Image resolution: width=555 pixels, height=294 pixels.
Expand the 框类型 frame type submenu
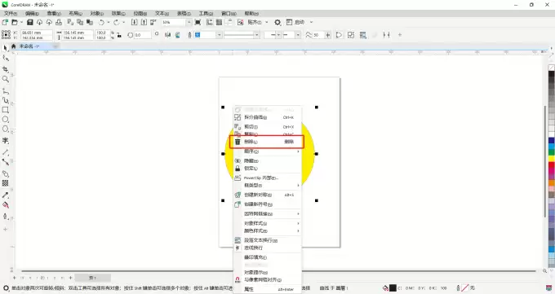(267, 186)
